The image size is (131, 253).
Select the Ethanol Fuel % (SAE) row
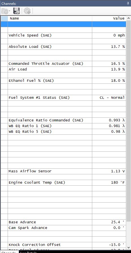pyautogui.click(x=64, y=81)
